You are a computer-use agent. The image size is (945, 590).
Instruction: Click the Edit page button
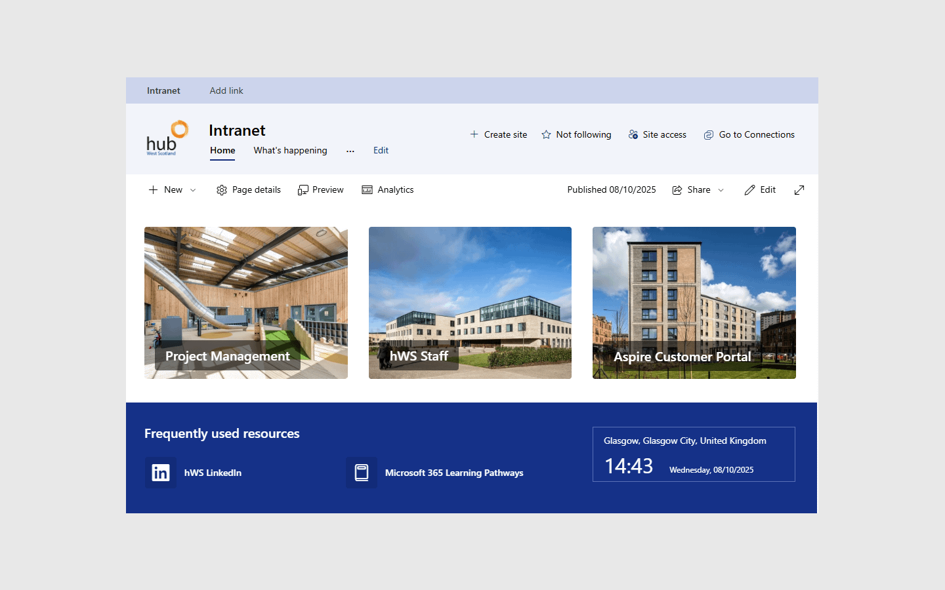tap(760, 189)
